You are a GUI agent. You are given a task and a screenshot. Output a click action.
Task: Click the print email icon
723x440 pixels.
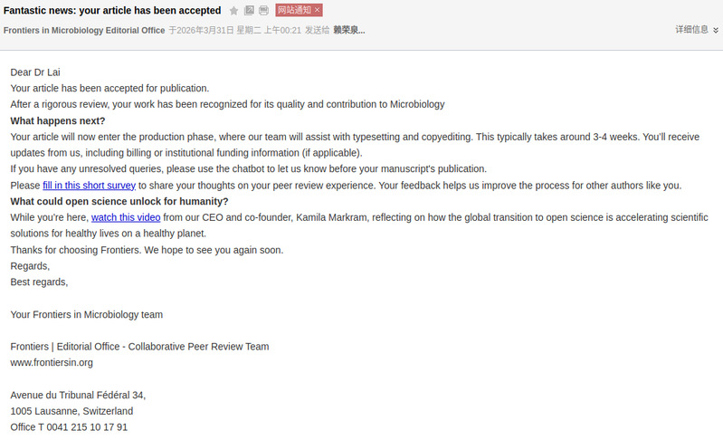pos(263,11)
